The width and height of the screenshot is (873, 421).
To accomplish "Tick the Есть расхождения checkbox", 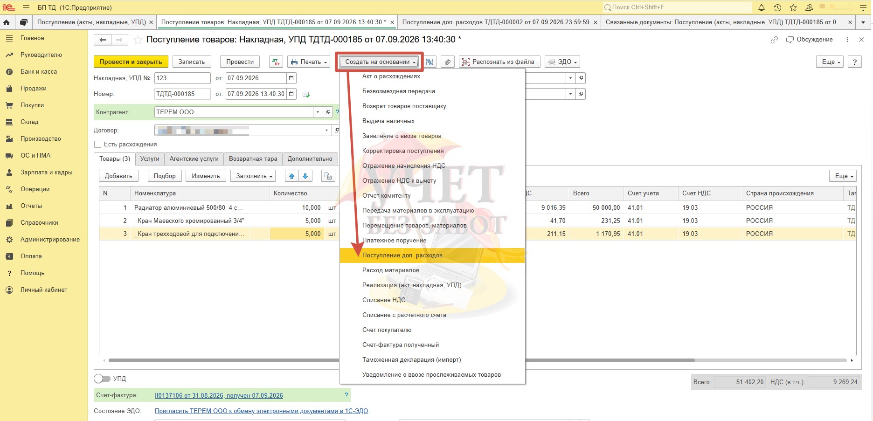I will [x=97, y=144].
